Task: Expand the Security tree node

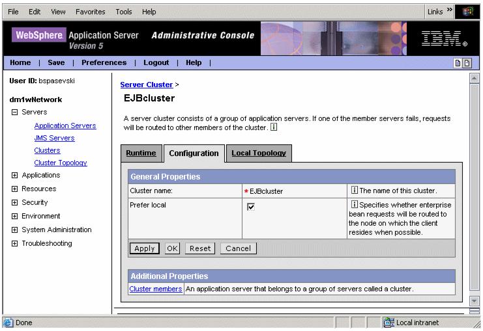Action: [x=14, y=202]
